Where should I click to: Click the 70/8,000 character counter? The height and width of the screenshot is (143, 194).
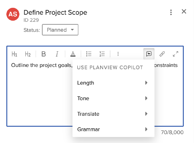pos(172,132)
